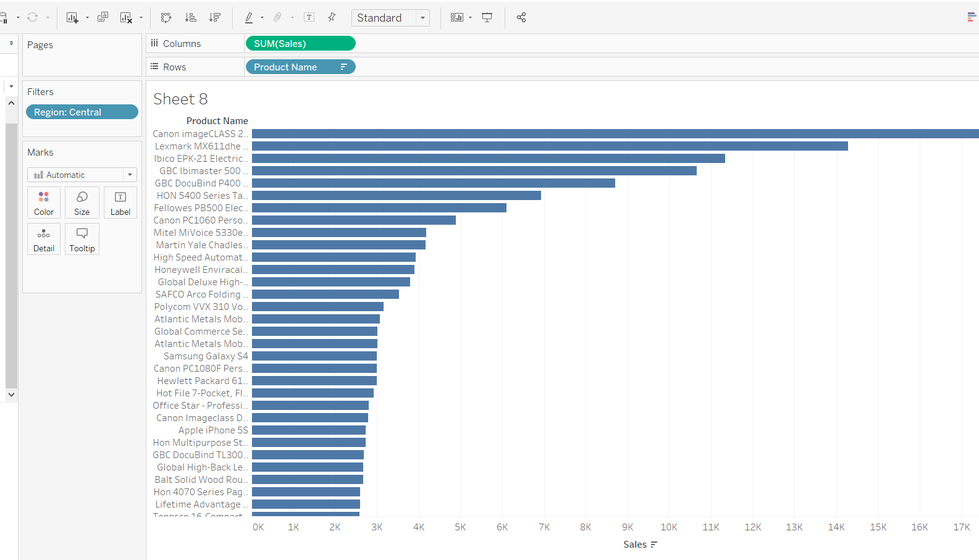The height and width of the screenshot is (560, 979).
Task: Click the Show/Hide Cards icon
Action: (x=457, y=17)
